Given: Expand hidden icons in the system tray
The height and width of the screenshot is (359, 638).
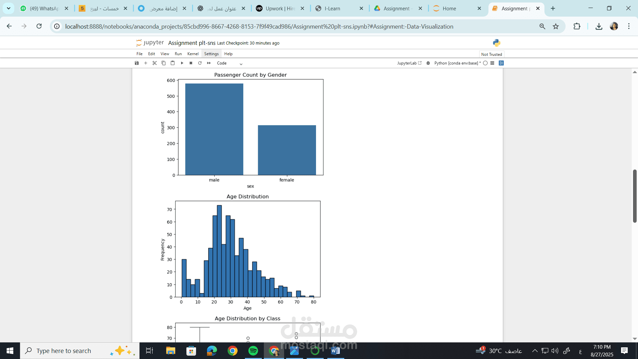Looking at the screenshot, I should [535, 350].
